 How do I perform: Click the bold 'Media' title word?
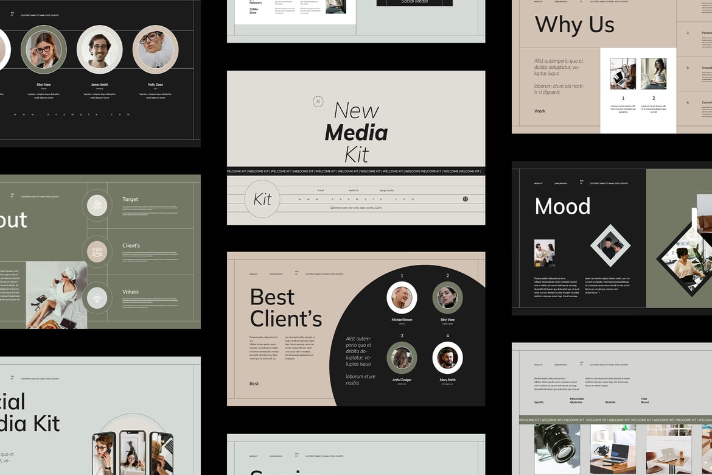[x=357, y=133]
